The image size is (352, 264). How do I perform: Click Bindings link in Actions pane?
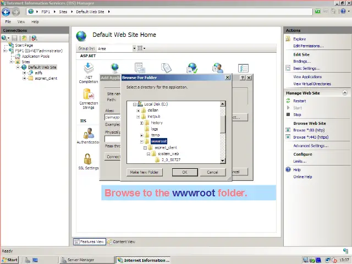click(302, 61)
